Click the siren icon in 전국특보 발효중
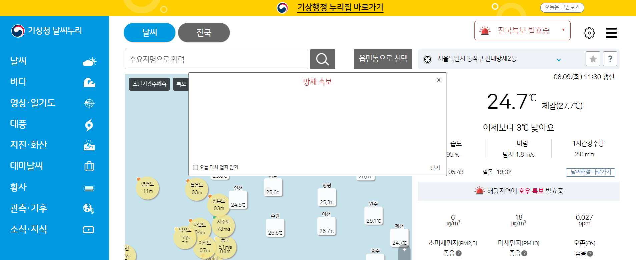The height and width of the screenshot is (260, 636). 485,31
